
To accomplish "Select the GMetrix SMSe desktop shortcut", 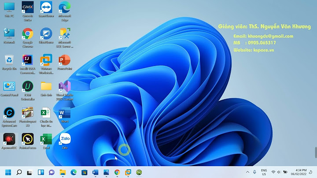I will pos(28,11).
